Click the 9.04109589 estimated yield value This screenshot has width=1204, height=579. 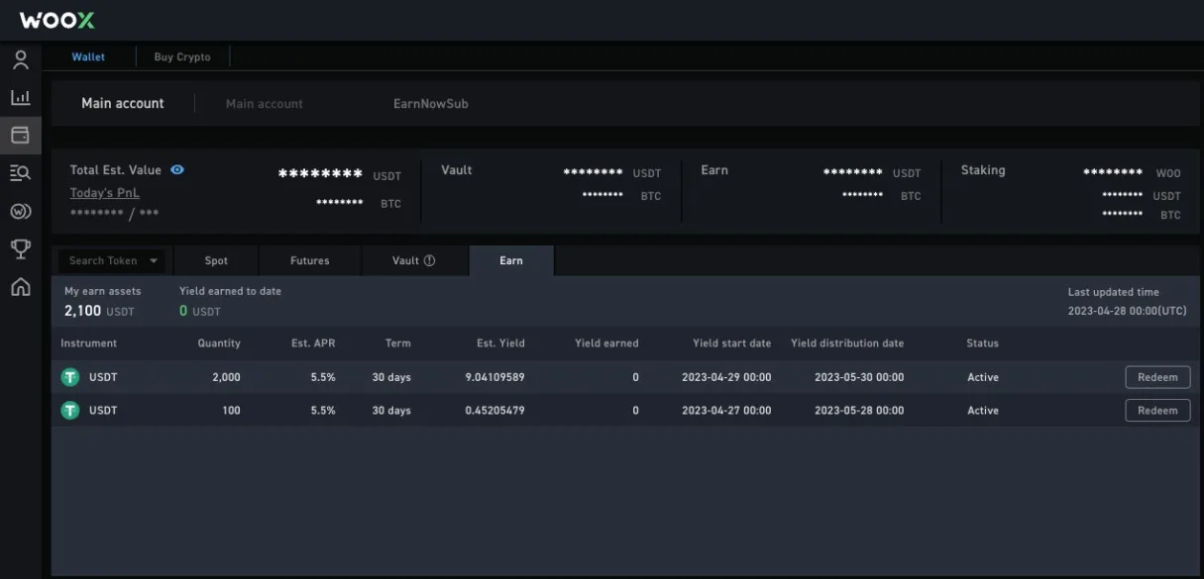[x=494, y=377]
